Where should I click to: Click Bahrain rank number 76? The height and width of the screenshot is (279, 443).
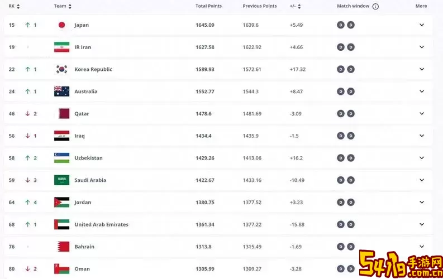point(12,247)
